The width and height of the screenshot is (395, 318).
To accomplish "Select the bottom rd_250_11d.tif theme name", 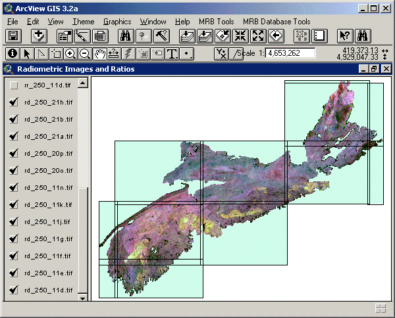I will point(49,290).
